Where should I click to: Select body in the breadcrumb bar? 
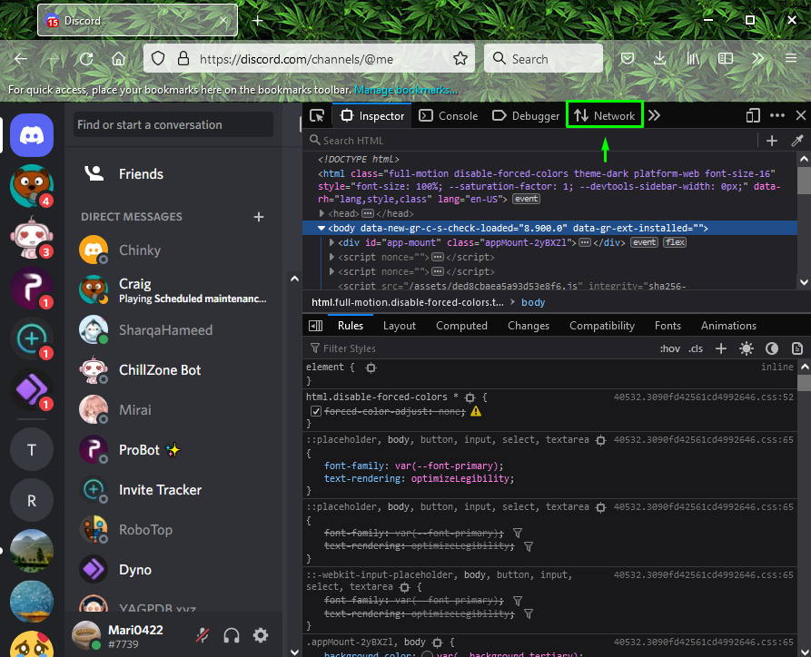point(533,302)
